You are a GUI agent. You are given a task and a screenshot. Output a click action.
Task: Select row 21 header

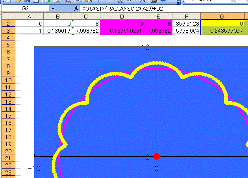tap(8, 158)
